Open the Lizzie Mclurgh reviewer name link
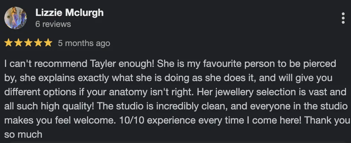This screenshot has height=143, width=351. coord(69,13)
